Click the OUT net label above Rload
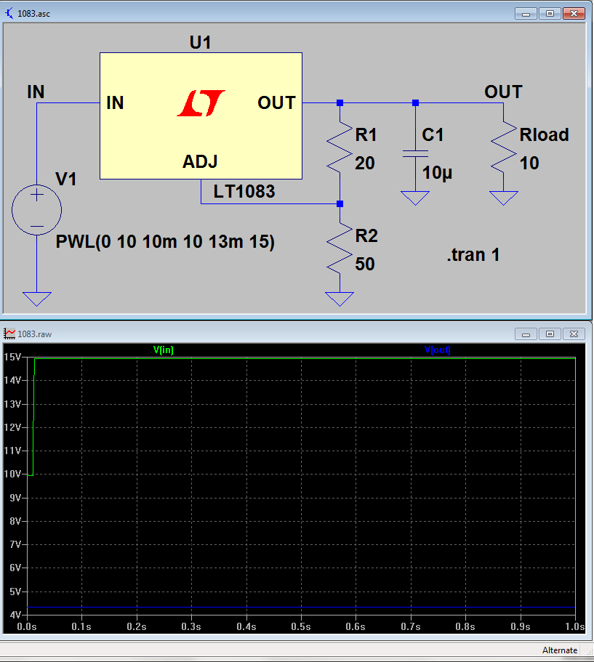 coord(503,92)
